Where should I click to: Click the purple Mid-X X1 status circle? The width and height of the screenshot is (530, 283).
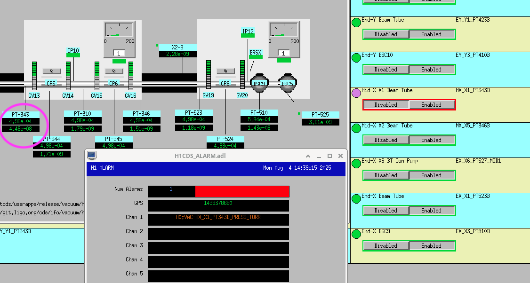pos(356,93)
